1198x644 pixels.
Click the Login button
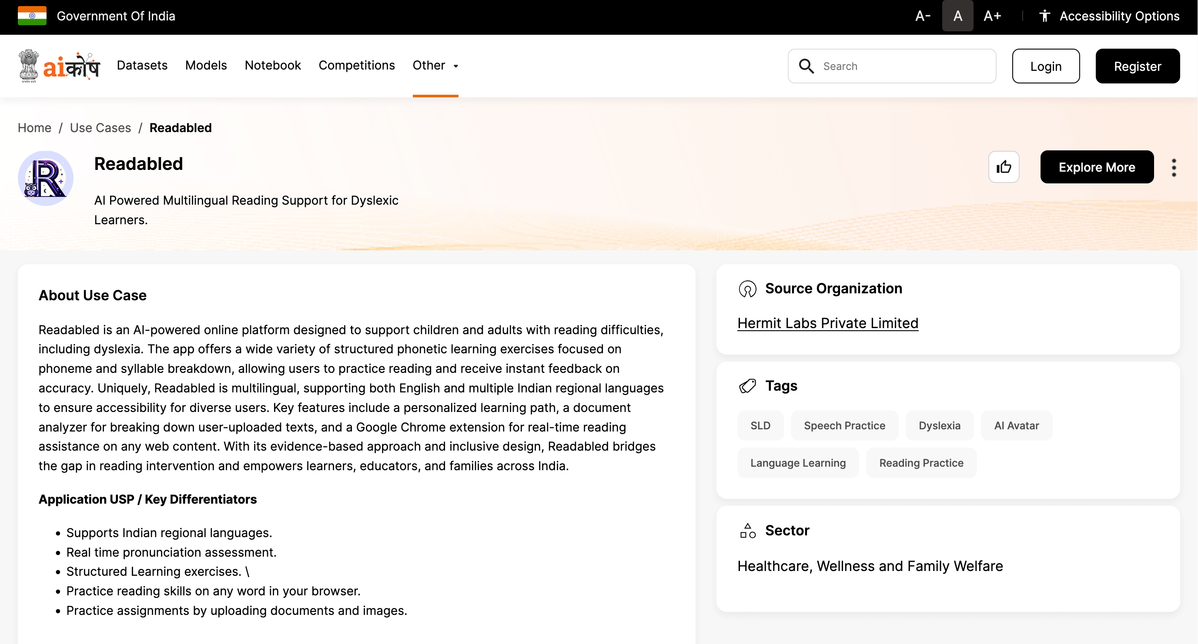pyautogui.click(x=1046, y=66)
